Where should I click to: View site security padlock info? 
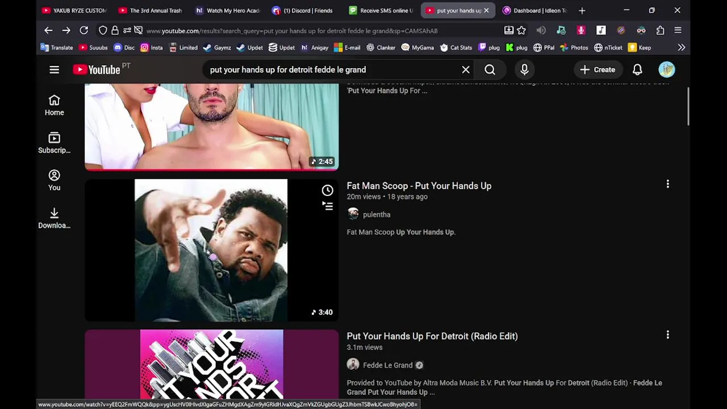pyautogui.click(x=115, y=30)
